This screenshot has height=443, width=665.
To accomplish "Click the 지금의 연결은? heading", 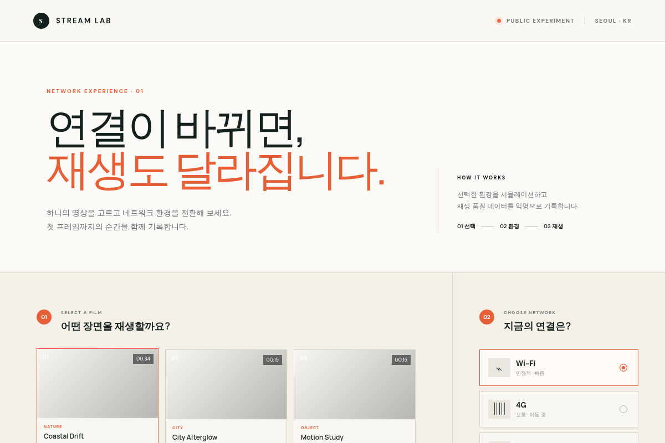I will click(537, 326).
